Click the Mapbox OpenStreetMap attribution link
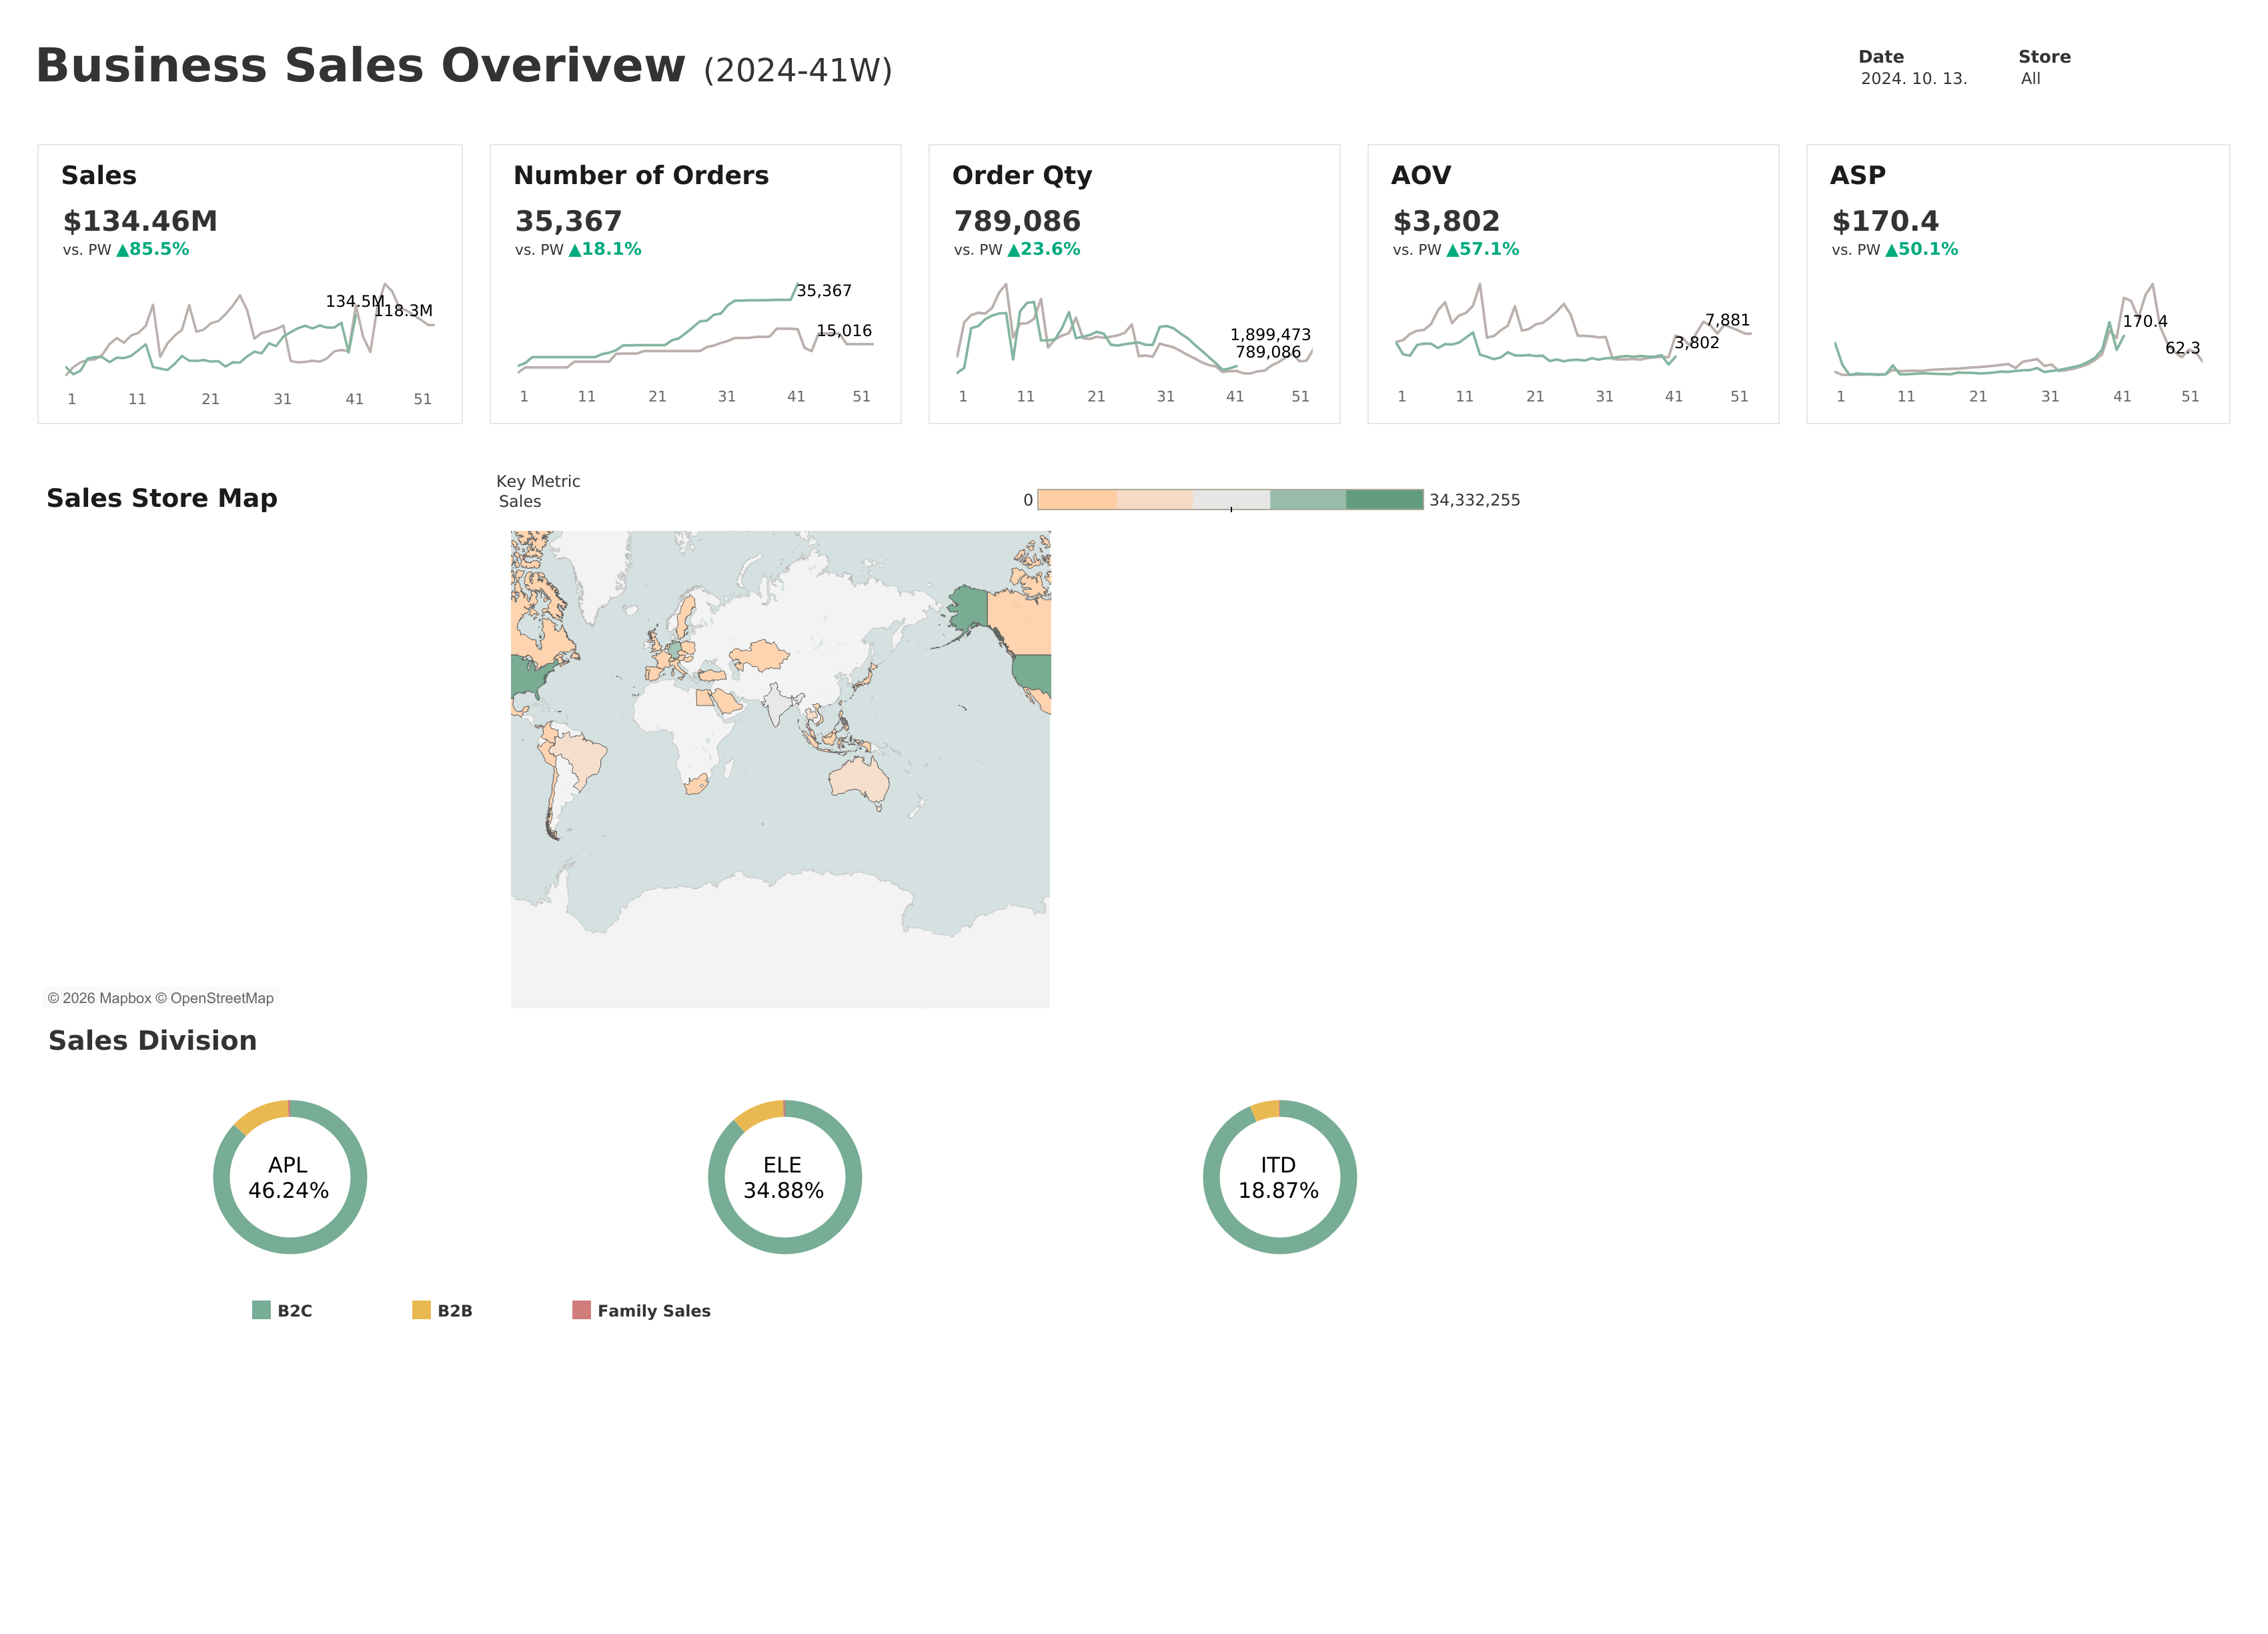The width and height of the screenshot is (2268, 1634). tap(160, 998)
